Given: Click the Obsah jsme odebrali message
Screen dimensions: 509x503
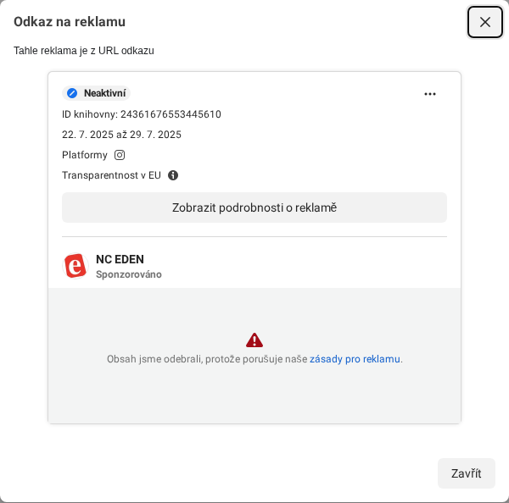Looking at the screenshot, I should [206, 359].
